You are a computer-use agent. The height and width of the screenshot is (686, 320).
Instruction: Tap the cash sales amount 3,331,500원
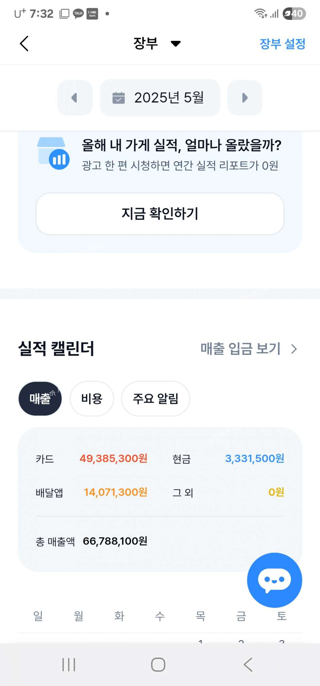point(254,458)
